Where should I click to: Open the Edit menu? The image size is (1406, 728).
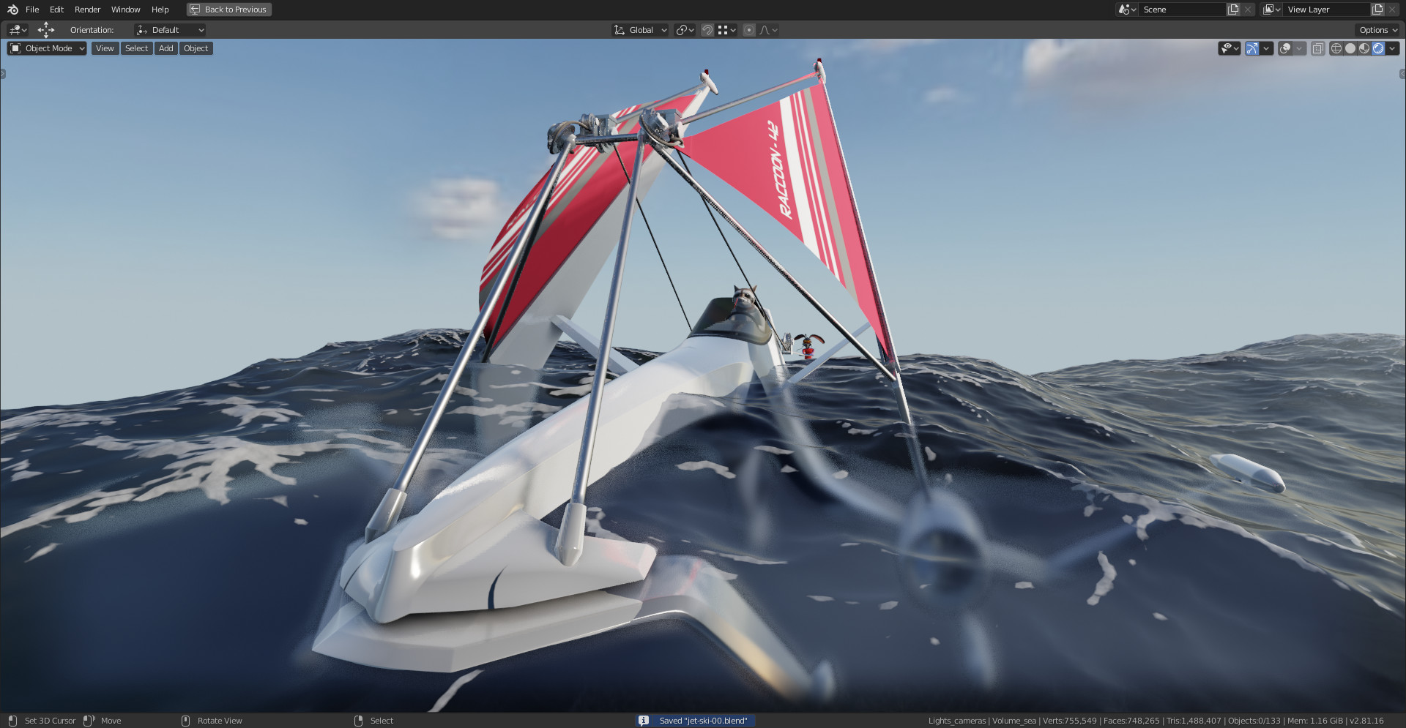coord(56,10)
